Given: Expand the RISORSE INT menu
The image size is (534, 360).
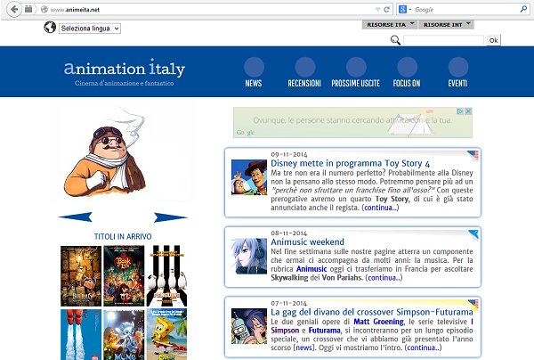Looking at the screenshot, I should coord(447,25).
